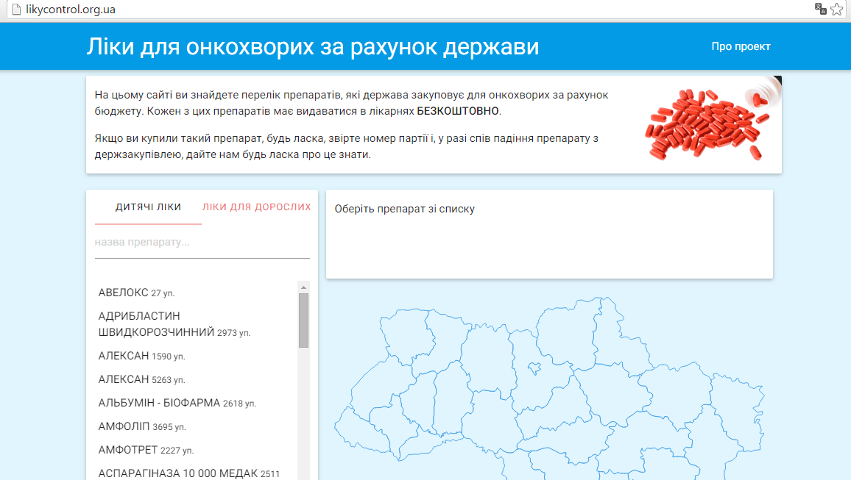Click the site title 'Ліки для онкохворих за рахунок держави'
The height and width of the screenshot is (480, 851).
coord(313,46)
